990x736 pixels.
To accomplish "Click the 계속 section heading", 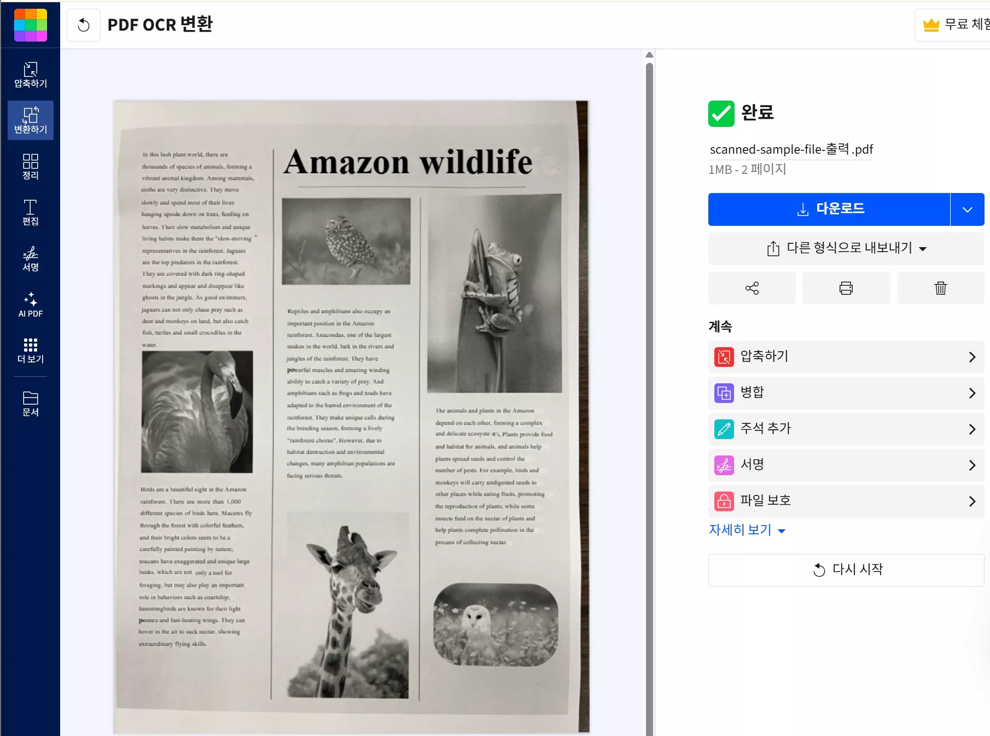I will (x=720, y=326).
